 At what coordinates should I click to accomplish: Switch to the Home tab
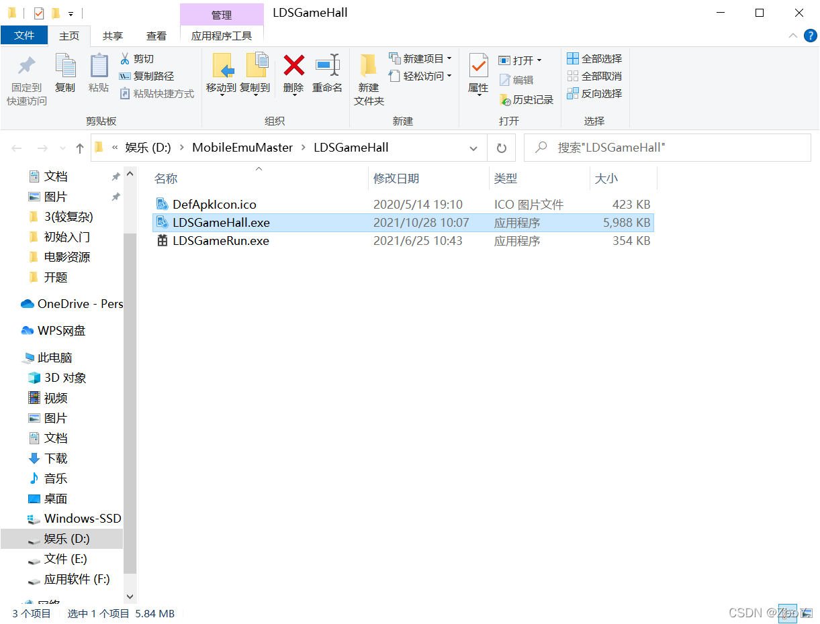pos(69,36)
